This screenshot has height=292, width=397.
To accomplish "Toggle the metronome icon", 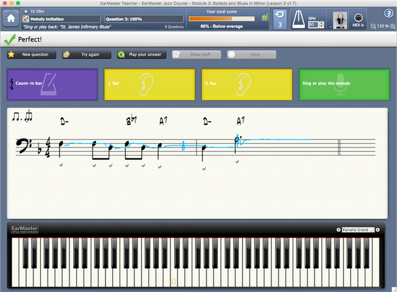I will click(298, 19).
